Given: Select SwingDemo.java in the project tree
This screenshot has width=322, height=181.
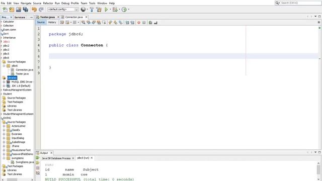Looking at the screenshot, I should (x=25, y=162).
